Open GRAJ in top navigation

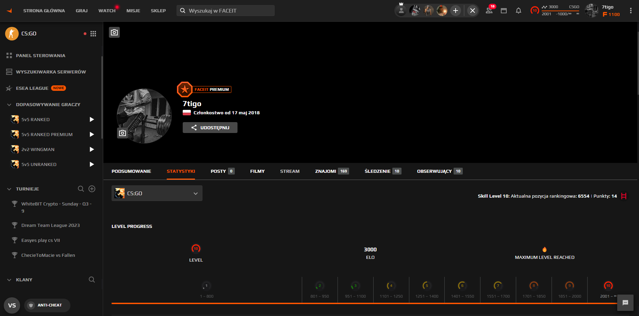tap(82, 11)
